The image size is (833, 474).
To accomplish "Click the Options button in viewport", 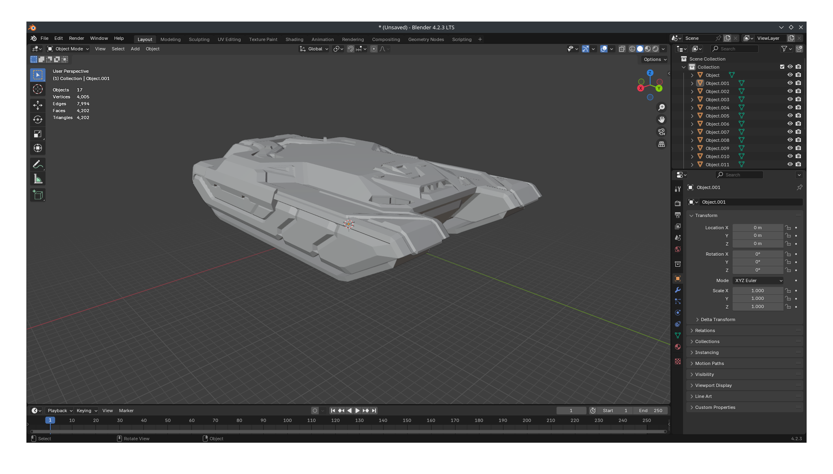I will pos(655,59).
